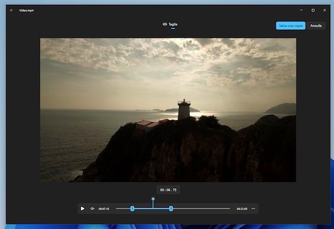Close the video editor window
The height and width of the screenshot is (229, 334).
point(324,10)
